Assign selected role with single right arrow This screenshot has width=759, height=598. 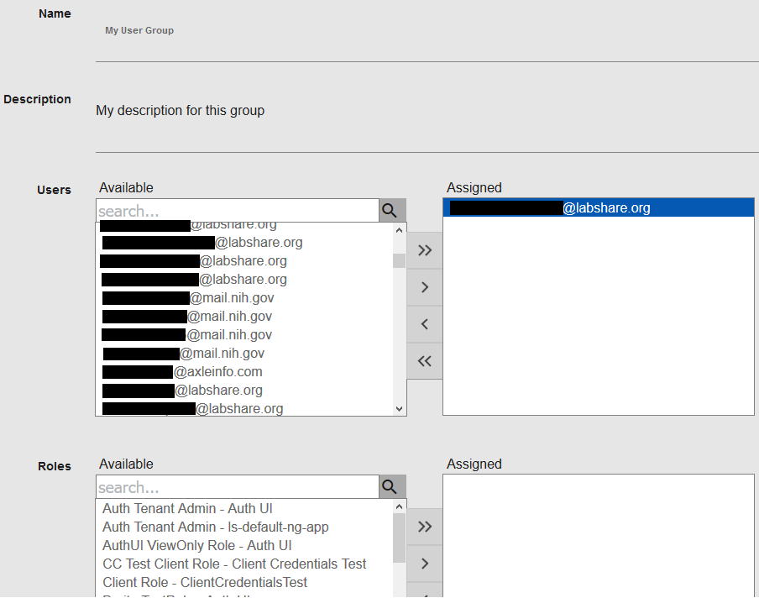click(x=425, y=563)
